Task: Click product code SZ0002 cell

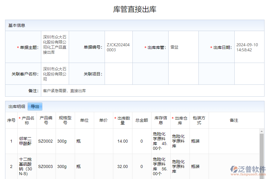Action: point(46,141)
